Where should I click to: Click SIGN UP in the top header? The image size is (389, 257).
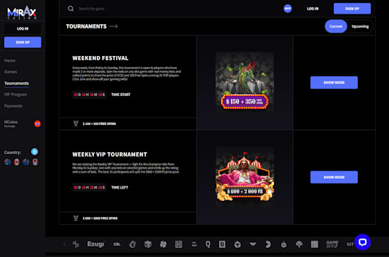(352, 9)
